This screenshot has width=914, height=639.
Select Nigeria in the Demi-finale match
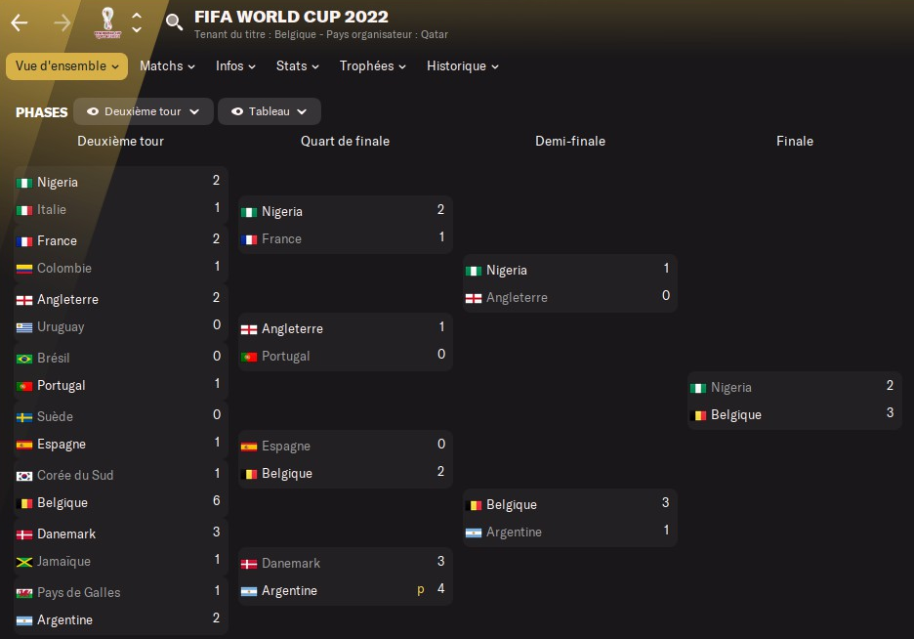(506, 271)
